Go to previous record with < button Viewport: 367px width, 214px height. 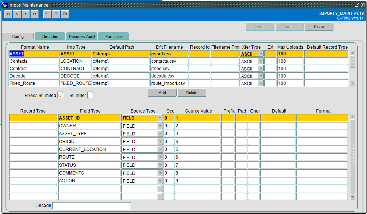click(x=17, y=14)
